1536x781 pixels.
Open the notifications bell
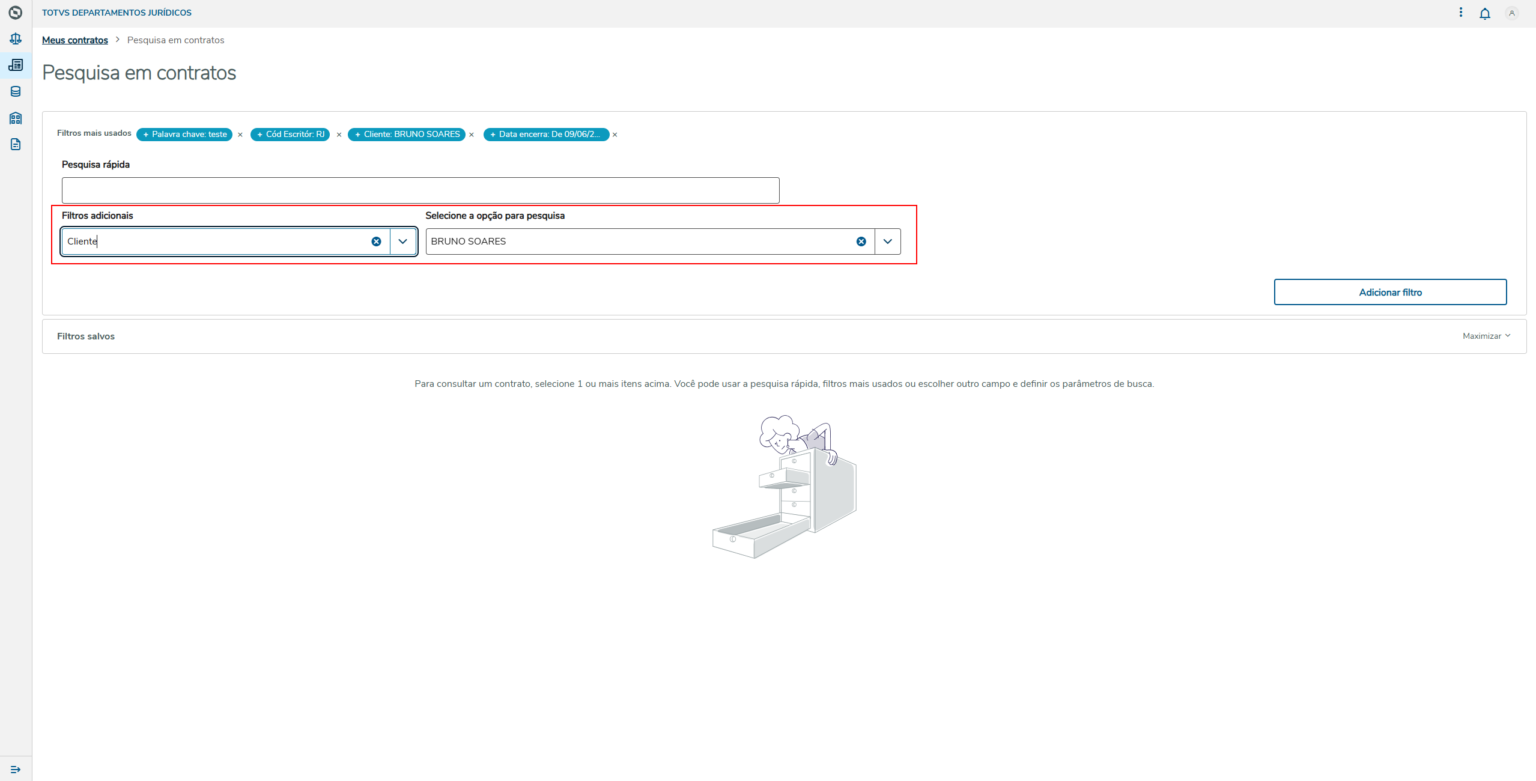click(x=1484, y=13)
